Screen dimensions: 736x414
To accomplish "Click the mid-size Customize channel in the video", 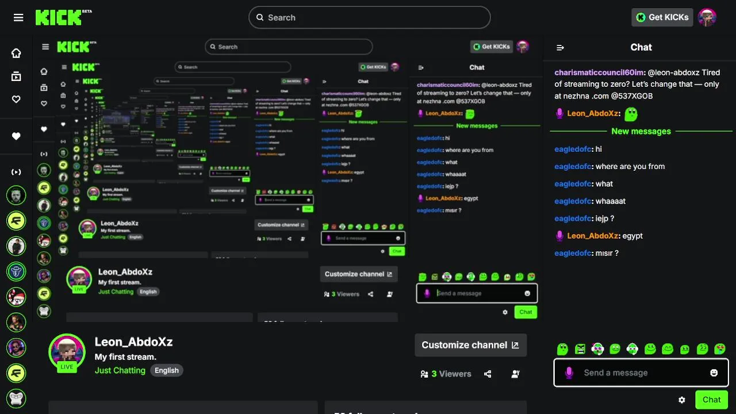I will (358, 274).
